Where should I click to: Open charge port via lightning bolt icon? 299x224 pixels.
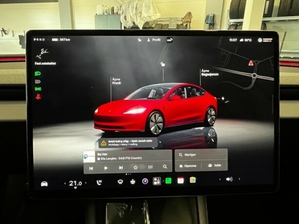223,98
